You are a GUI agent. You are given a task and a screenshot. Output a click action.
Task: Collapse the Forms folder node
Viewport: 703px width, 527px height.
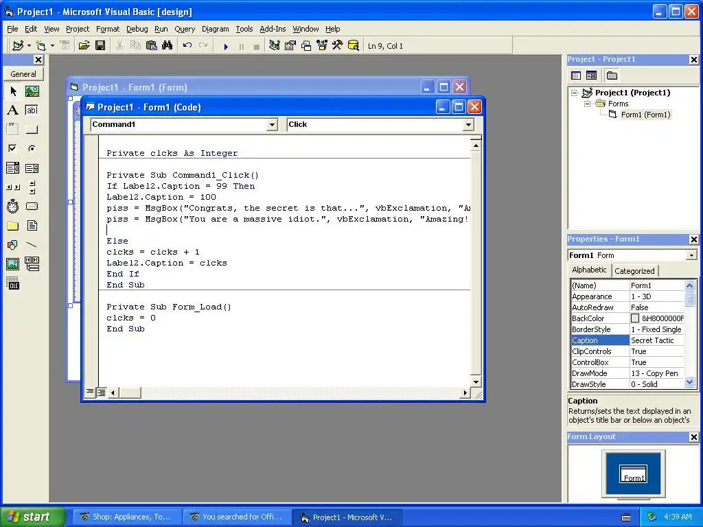(x=588, y=104)
